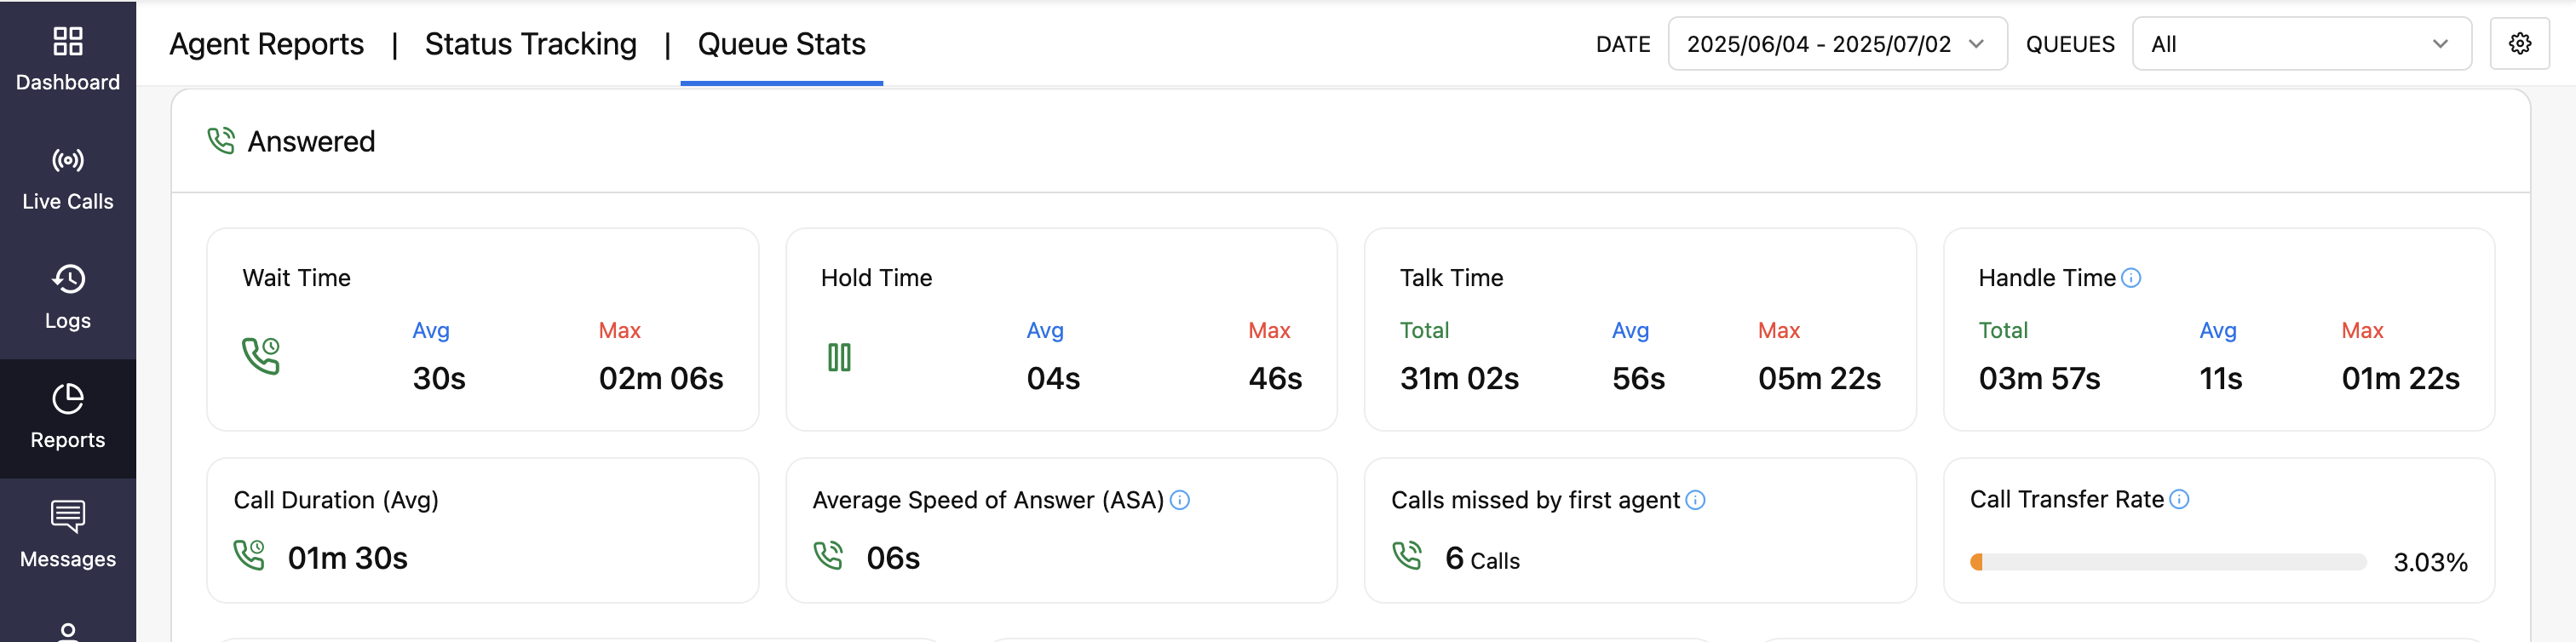
Task: Click the settings gear icon
Action: click(x=2519, y=44)
